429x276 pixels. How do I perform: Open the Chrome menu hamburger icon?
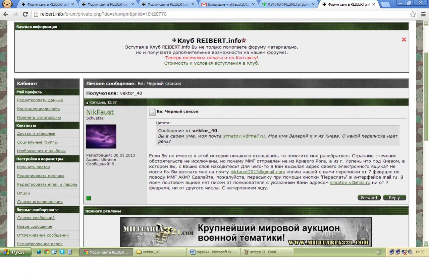tap(423, 14)
